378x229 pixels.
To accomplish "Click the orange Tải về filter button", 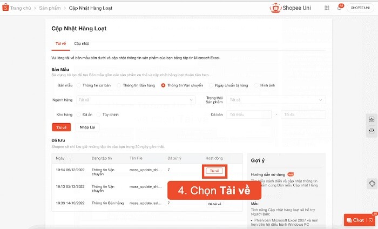I will (62, 127).
